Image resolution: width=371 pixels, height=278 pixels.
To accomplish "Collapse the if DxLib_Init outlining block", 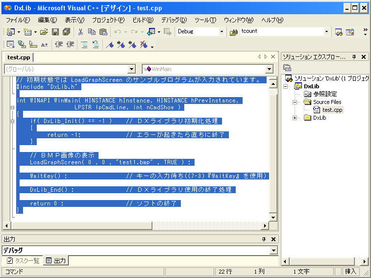I will pos(12,121).
